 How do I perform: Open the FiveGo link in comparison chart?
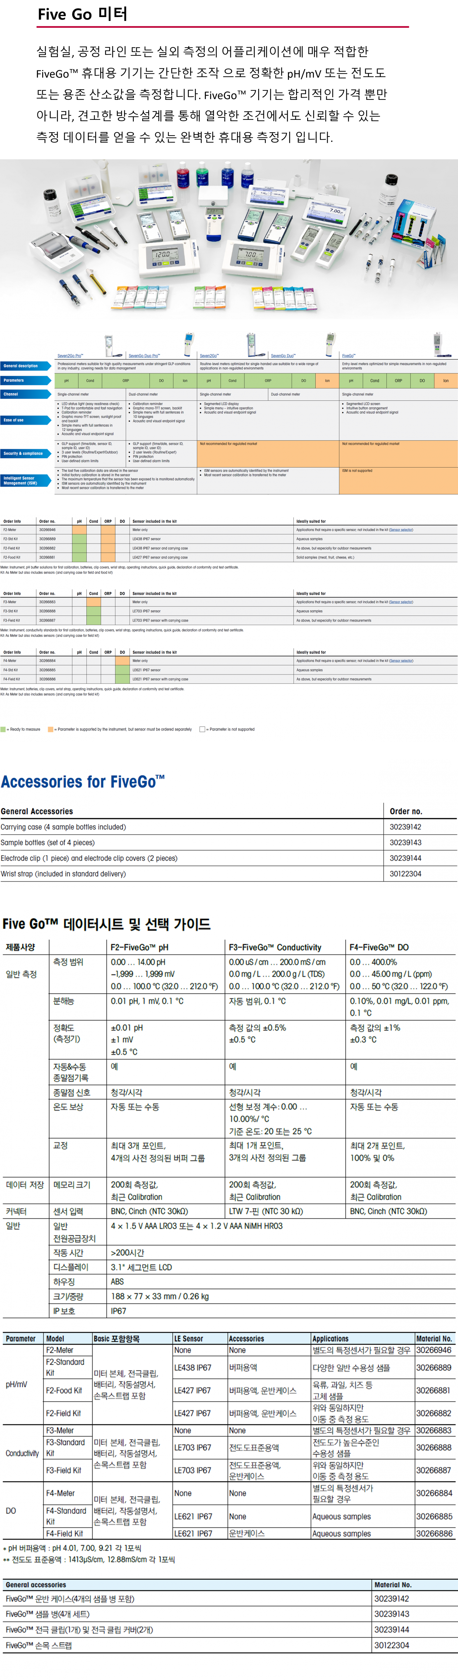(348, 356)
